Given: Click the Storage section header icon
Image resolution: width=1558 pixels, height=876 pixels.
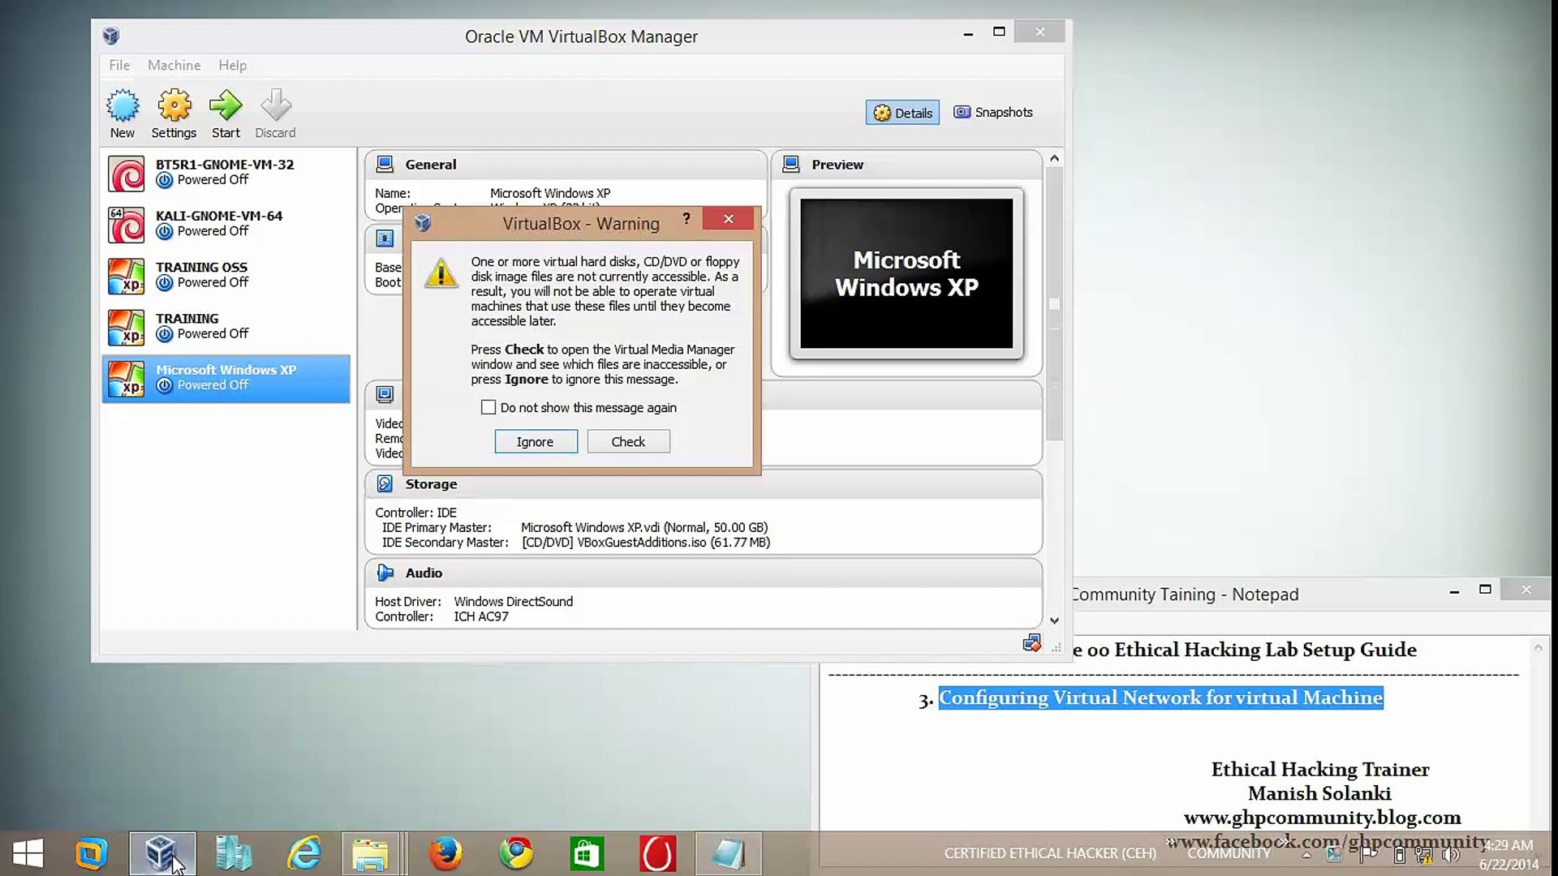Looking at the screenshot, I should pos(385,483).
